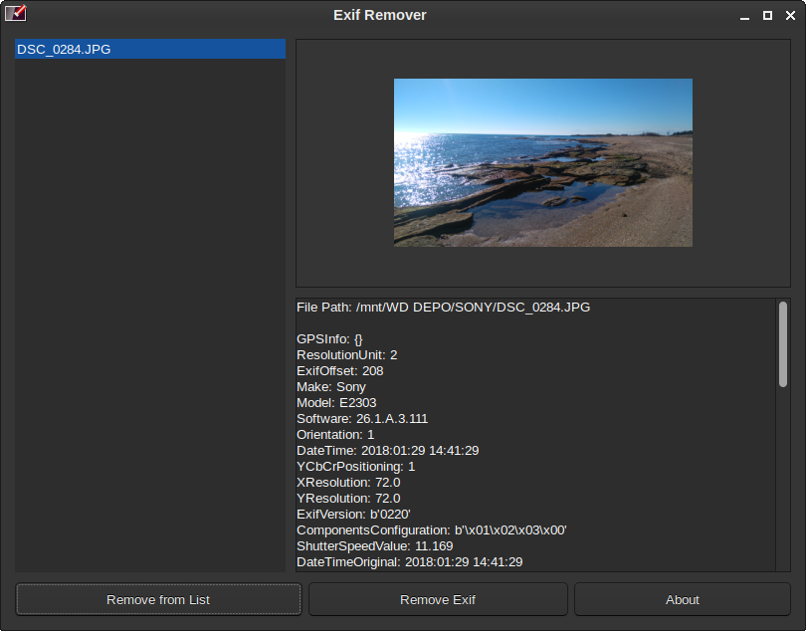Viewport: 806px width, 631px height.
Task: Click the Exif Remover app icon in title bar
Action: tap(15, 13)
